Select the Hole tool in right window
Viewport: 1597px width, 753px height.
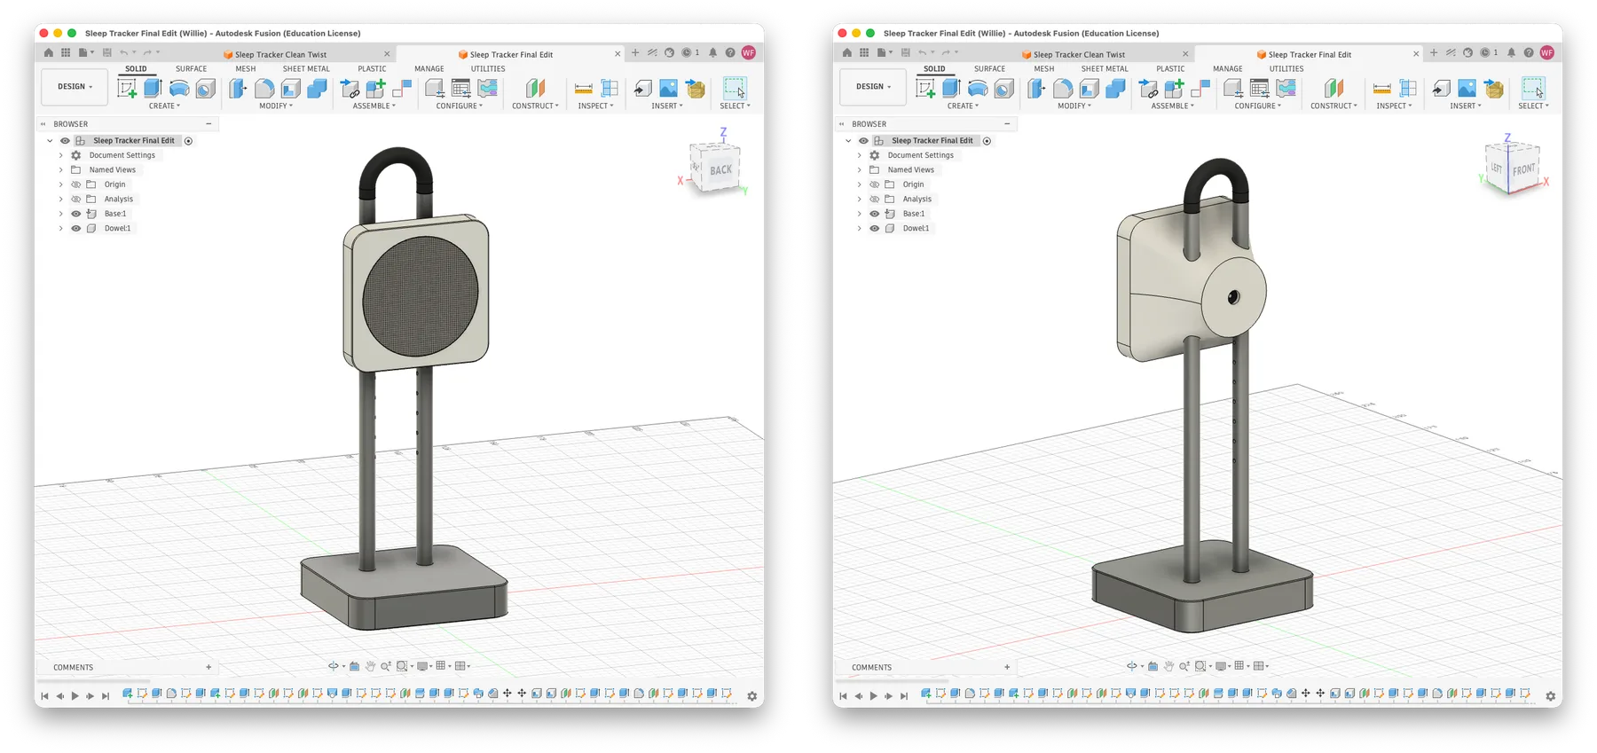[x=1004, y=88]
